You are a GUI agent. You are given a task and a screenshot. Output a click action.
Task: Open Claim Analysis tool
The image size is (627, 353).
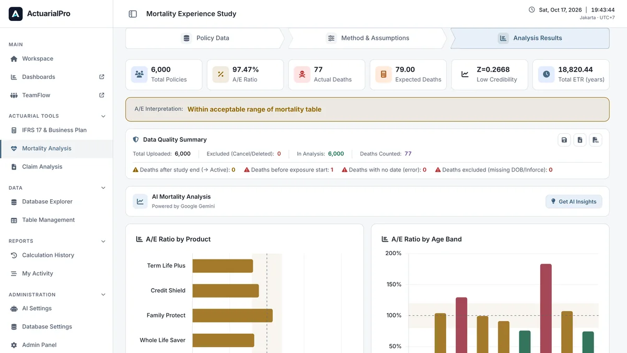point(56,167)
